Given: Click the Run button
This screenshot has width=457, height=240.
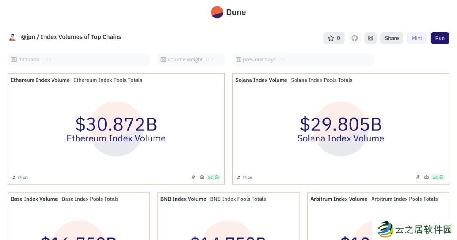Looking at the screenshot, I should [x=440, y=38].
